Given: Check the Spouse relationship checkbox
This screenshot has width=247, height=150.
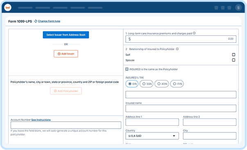Looking at the screenshot, I should click(x=233, y=60).
